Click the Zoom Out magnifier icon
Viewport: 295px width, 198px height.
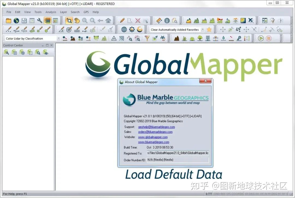point(92,21)
